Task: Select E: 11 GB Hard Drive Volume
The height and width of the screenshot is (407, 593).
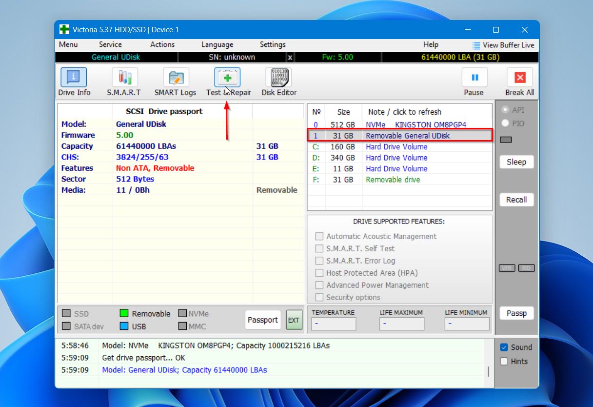Action: (x=400, y=169)
